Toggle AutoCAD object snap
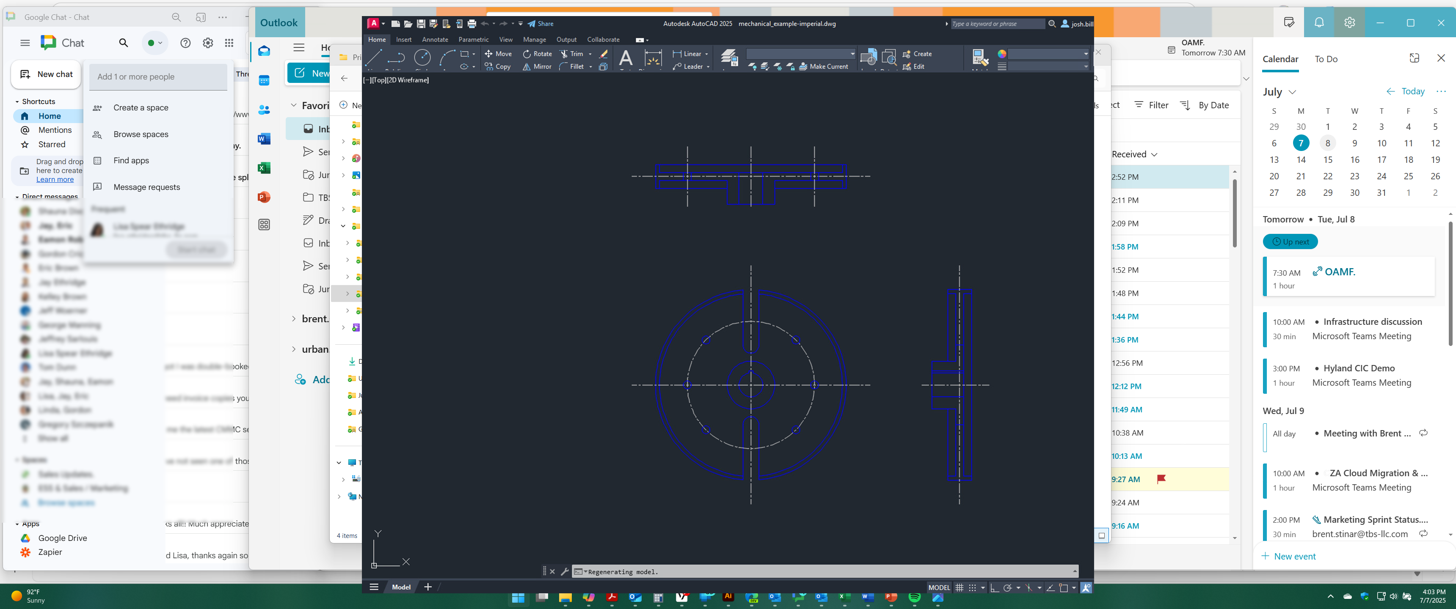This screenshot has height=609, width=1456. coord(1063,587)
